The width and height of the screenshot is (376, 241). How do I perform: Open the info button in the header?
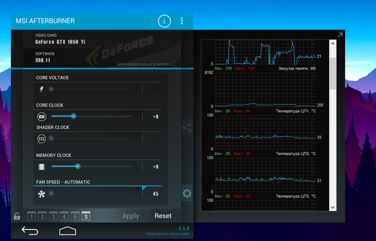pos(164,21)
